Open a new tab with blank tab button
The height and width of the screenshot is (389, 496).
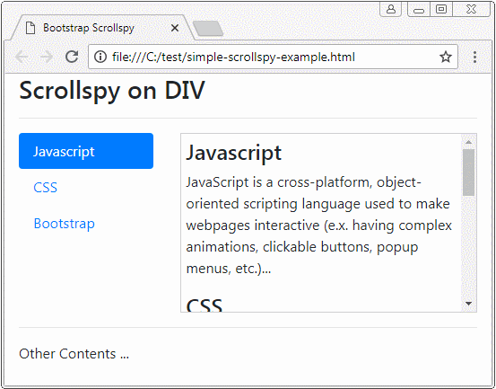(x=208, y=29)
